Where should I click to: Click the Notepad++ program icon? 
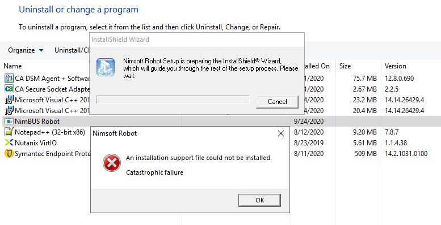9,132
